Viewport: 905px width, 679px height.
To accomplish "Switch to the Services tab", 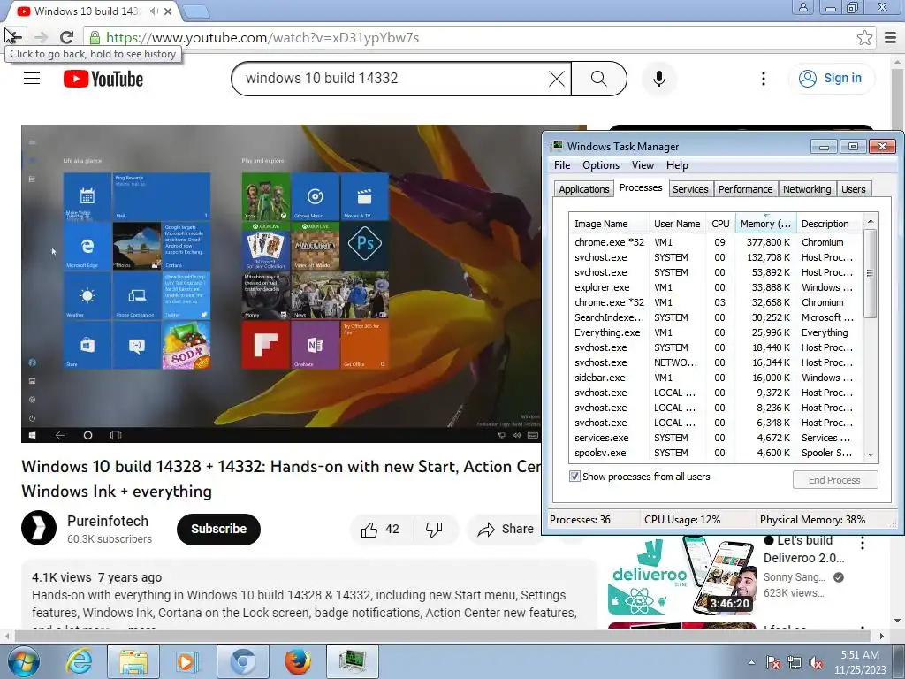I will point(690,189).
